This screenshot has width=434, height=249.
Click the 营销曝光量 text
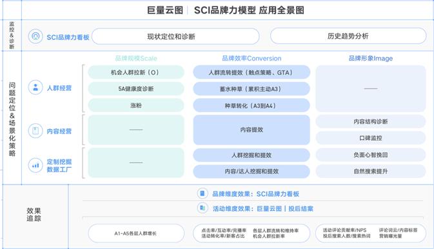[391, 236]
